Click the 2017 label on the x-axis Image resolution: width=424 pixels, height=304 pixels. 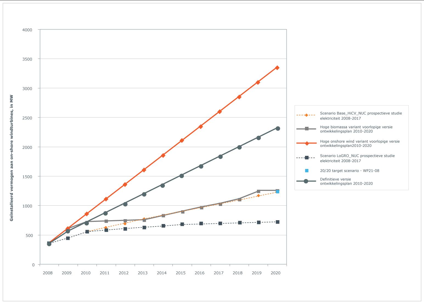(x=219, y=273)
